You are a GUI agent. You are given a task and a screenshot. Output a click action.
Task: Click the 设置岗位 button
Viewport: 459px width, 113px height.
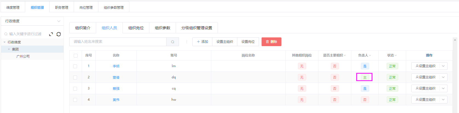coord(248,42)
